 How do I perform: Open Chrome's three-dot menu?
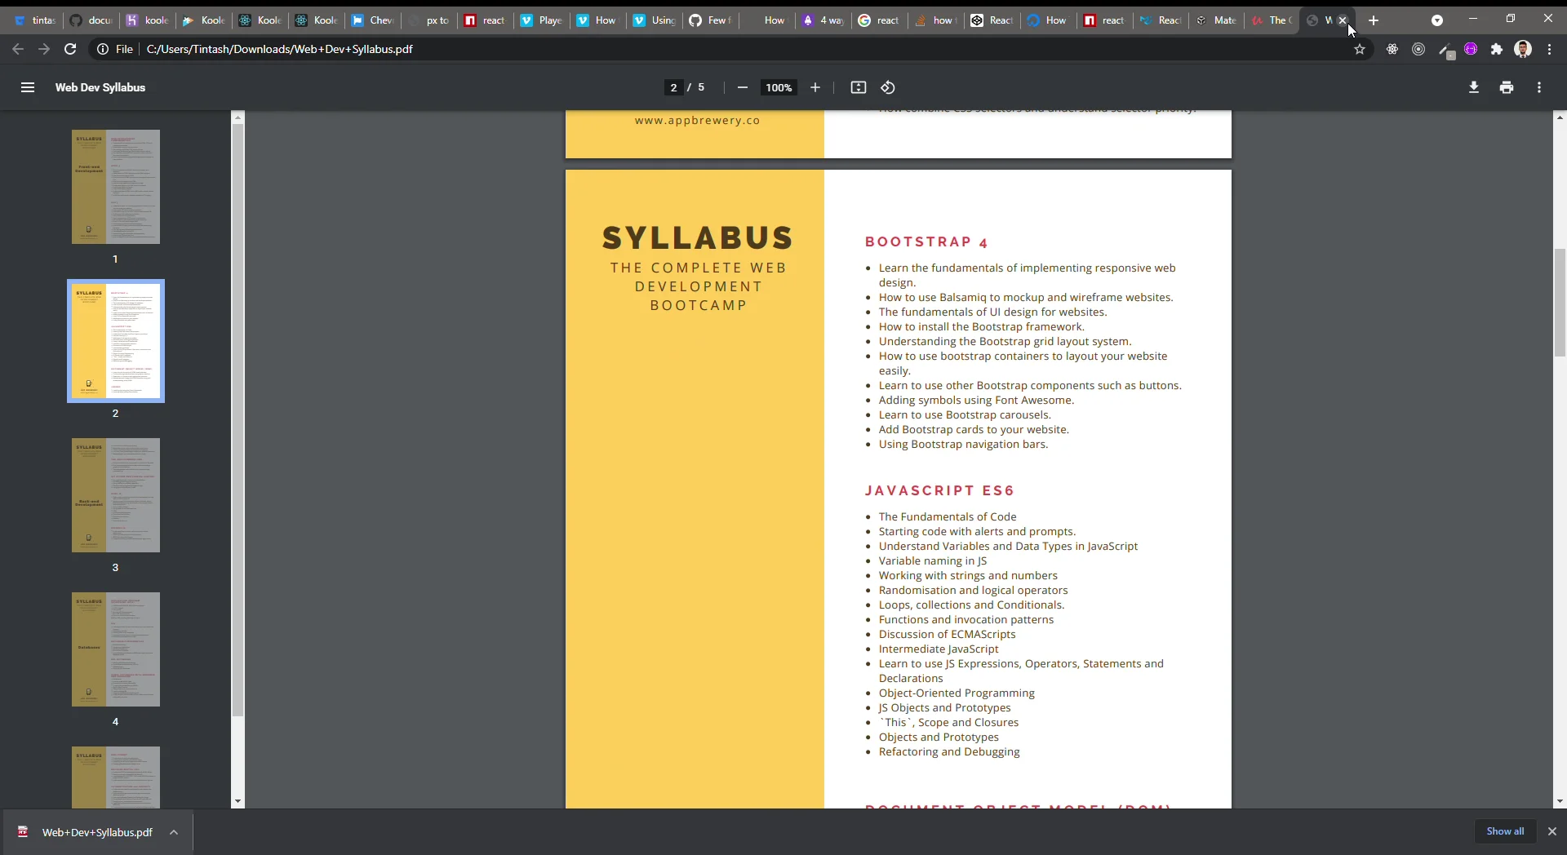point(1549,49)
